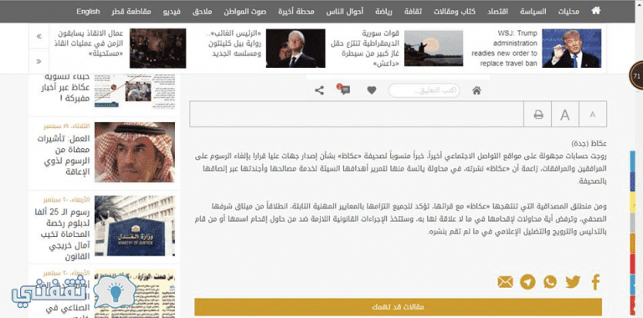Open comments via the speech bubble icon
The height and width of the screenshot is (318, 643).
click(x=345, y=90)
